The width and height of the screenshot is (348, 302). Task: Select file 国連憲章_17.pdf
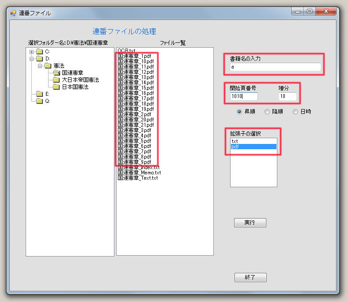pyautogui.click(x=136, y=98)
